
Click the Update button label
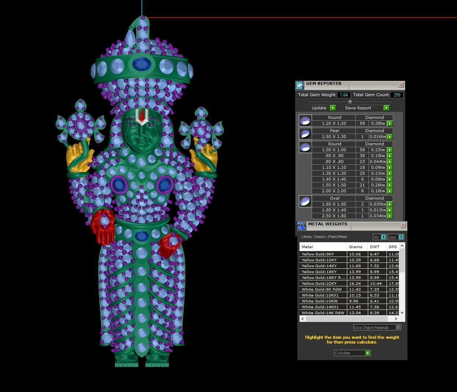pyautogui.click(x=319, y=108)
